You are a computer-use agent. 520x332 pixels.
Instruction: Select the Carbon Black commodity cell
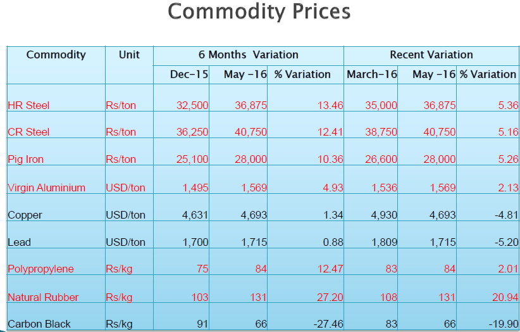[39, 324]
